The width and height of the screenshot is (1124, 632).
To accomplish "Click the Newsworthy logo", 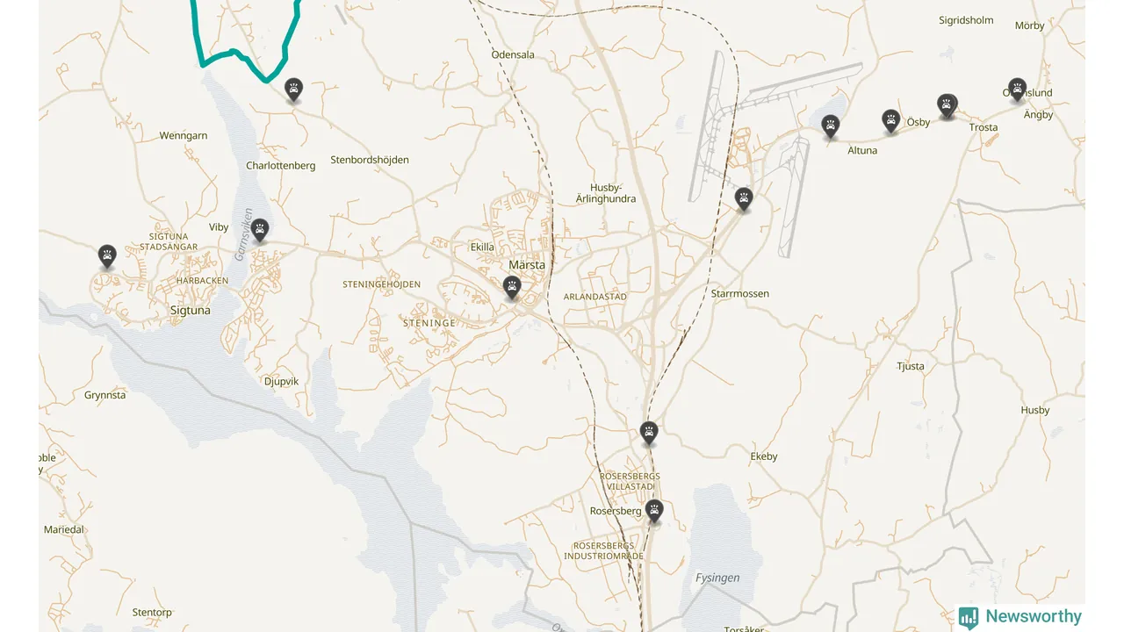I will point(1020,617).
